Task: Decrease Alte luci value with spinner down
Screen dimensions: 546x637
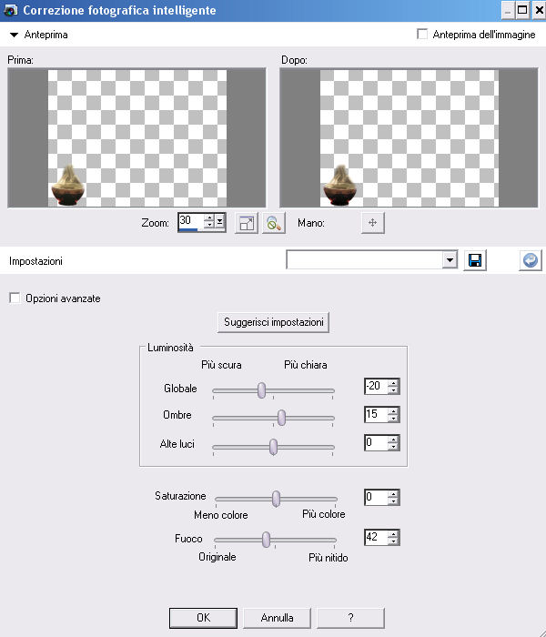Action: point(393,447)
